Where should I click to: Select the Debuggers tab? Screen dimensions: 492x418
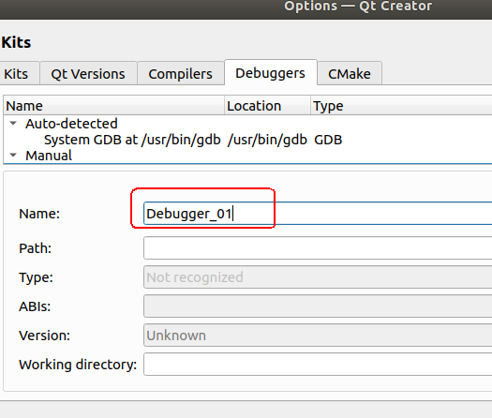coord(271,73)
